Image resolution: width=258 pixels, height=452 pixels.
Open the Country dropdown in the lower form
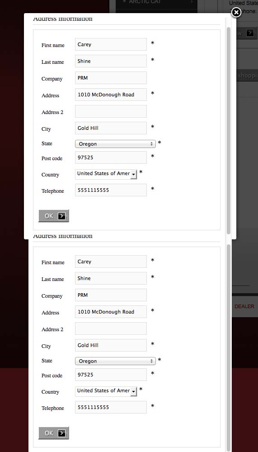pos(106,391)
